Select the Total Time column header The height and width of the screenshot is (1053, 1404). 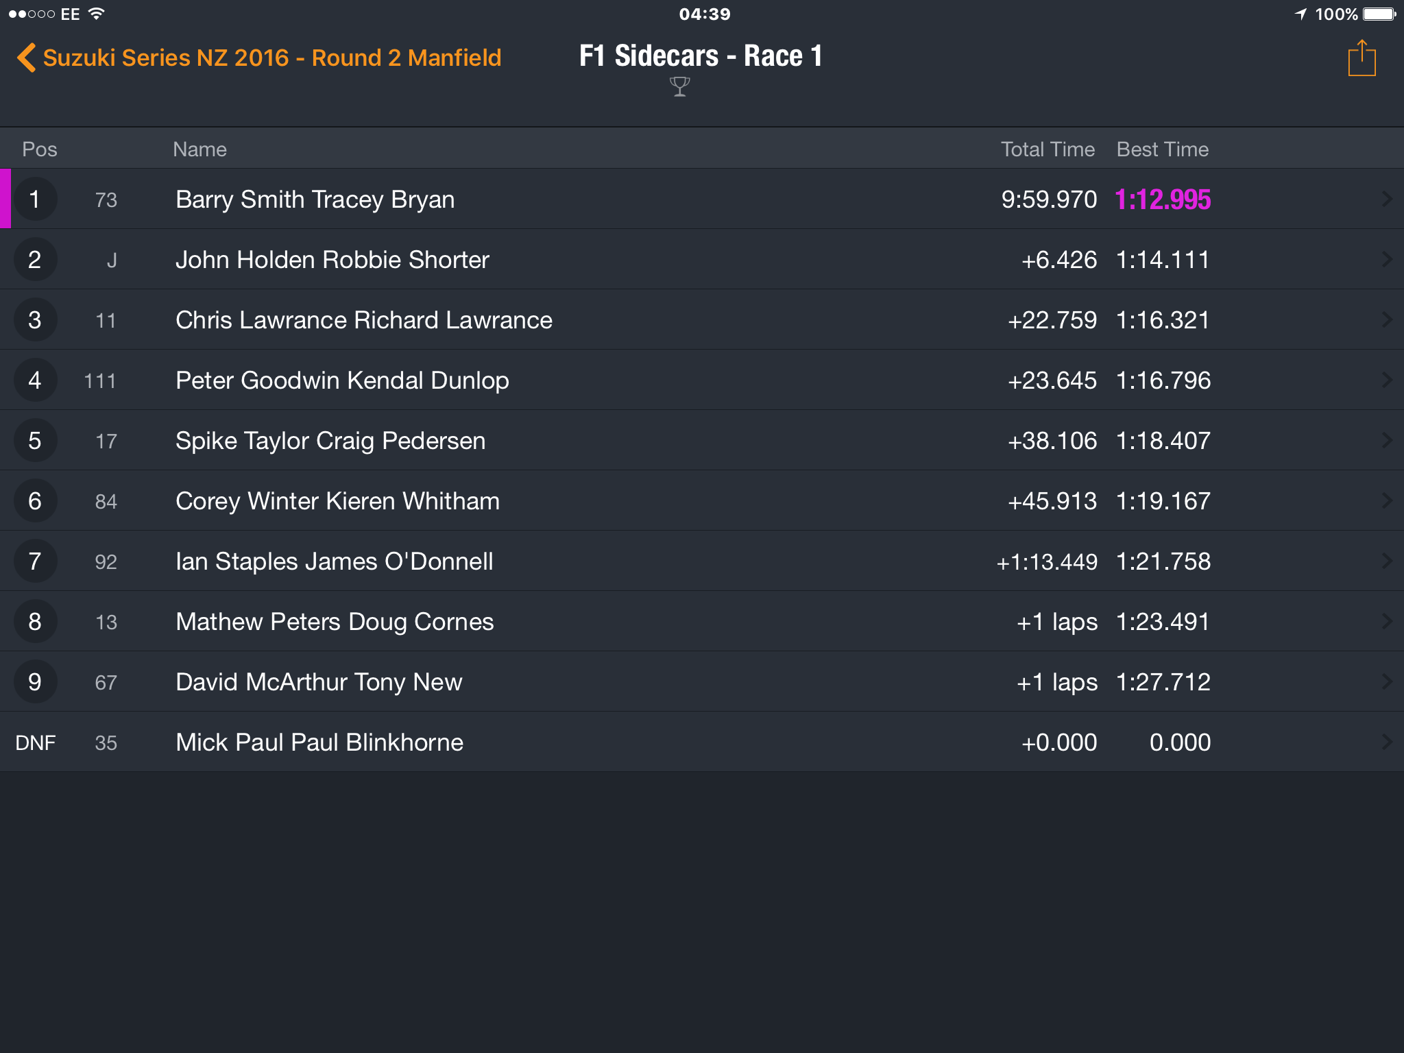[x=1048, y=149]
